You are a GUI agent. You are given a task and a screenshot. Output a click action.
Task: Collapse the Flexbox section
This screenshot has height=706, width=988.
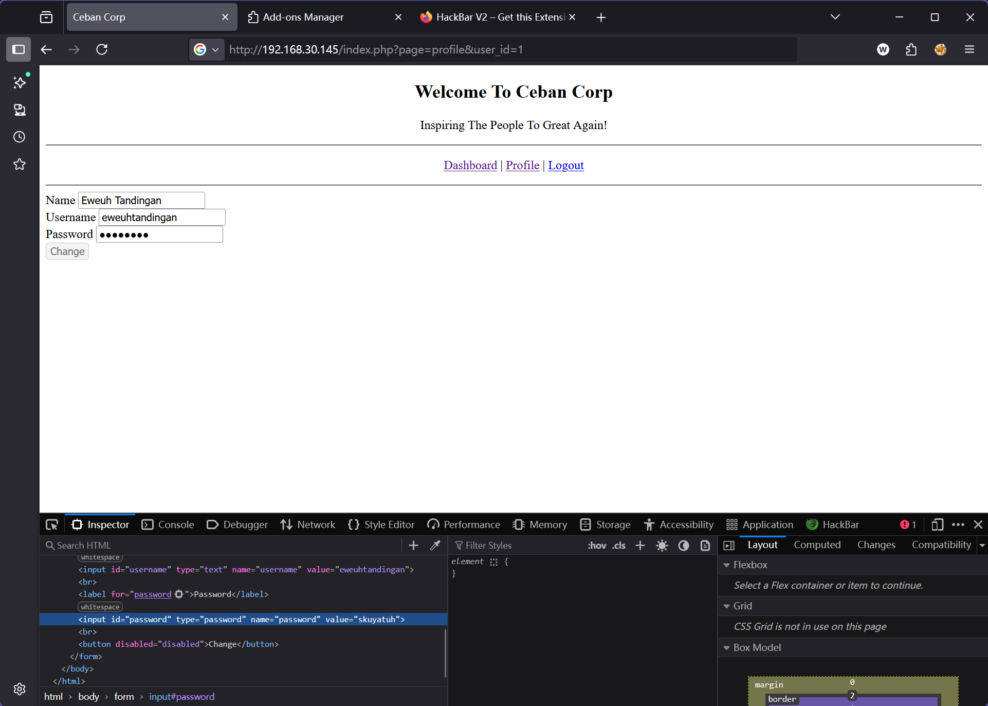pyautogui.click(x=726, y=565)
